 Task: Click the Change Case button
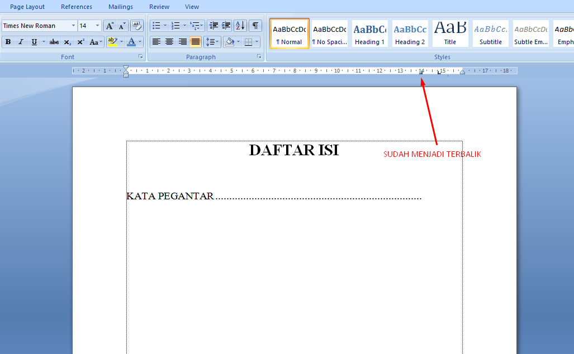(x=96, y=42)
